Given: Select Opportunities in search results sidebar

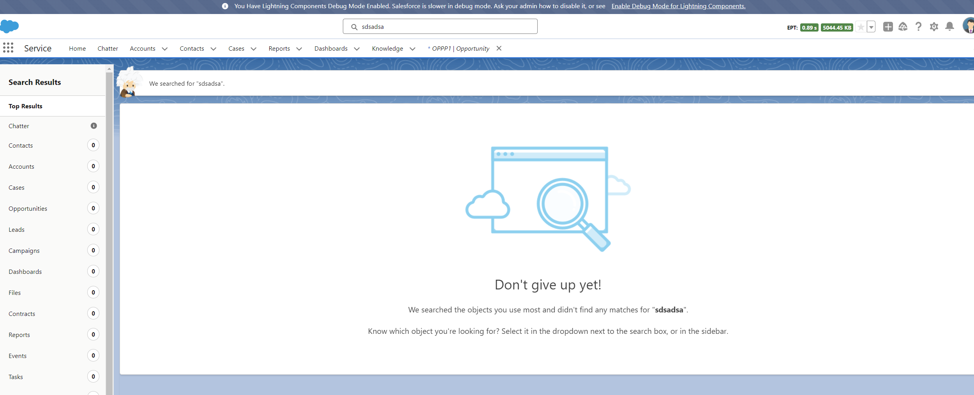Looking at the screenshot, I should [28, 209].
